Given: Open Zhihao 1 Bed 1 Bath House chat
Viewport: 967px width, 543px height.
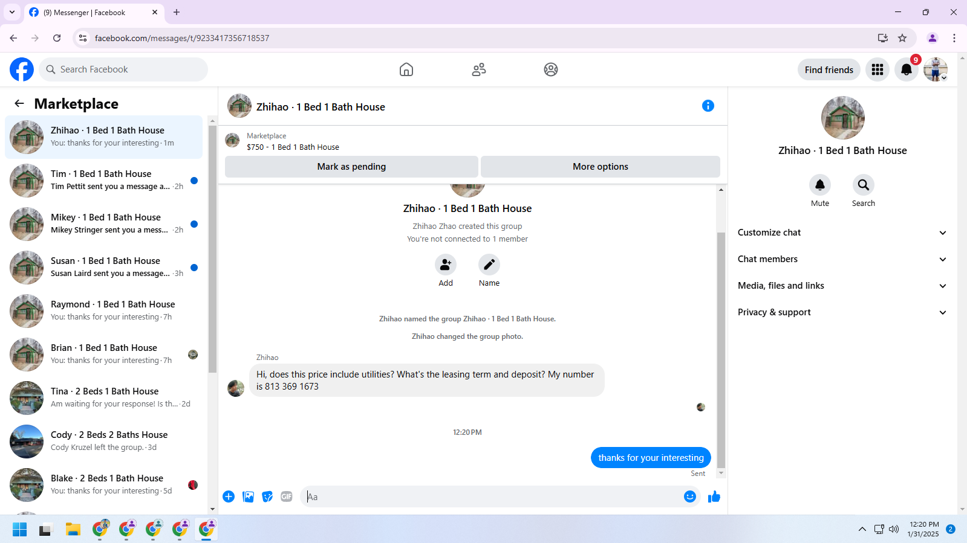Looking at the screenshot, I should pyautogui.click(x=104, y=137).
